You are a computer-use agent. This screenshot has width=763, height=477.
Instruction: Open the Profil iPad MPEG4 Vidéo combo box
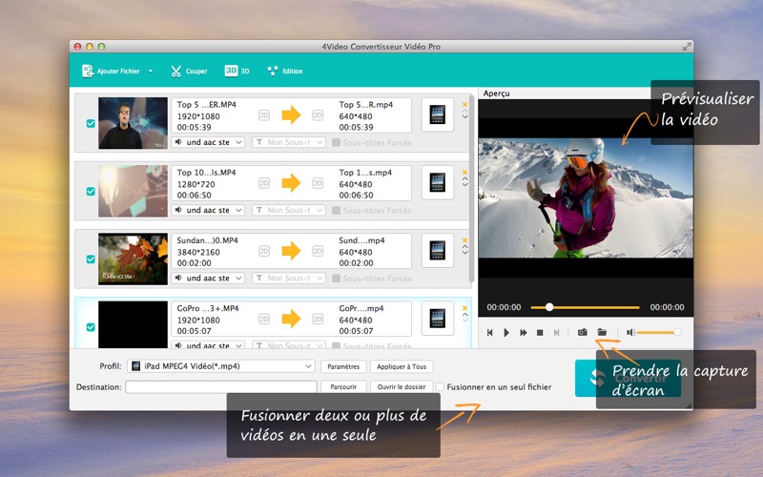coord(221,366)
